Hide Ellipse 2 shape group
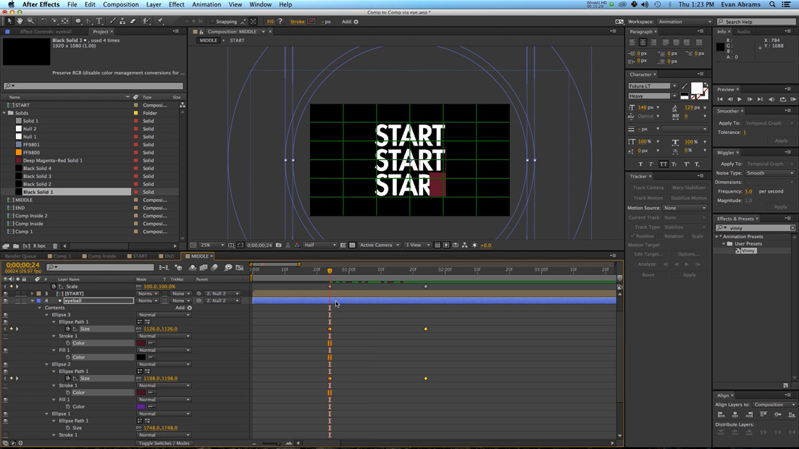This screenshot has height=449, width=799. pyautogui.click(x=6, y=364)
